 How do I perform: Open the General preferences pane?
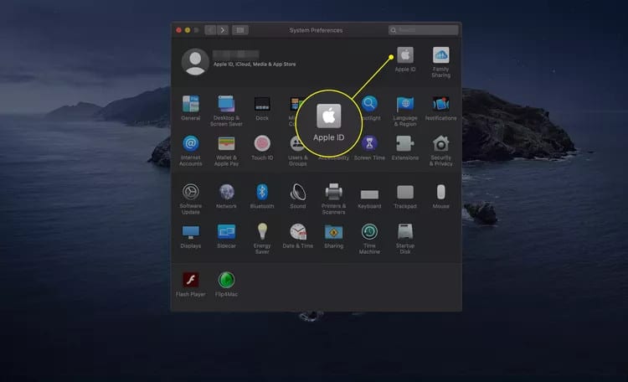point(191,104)
